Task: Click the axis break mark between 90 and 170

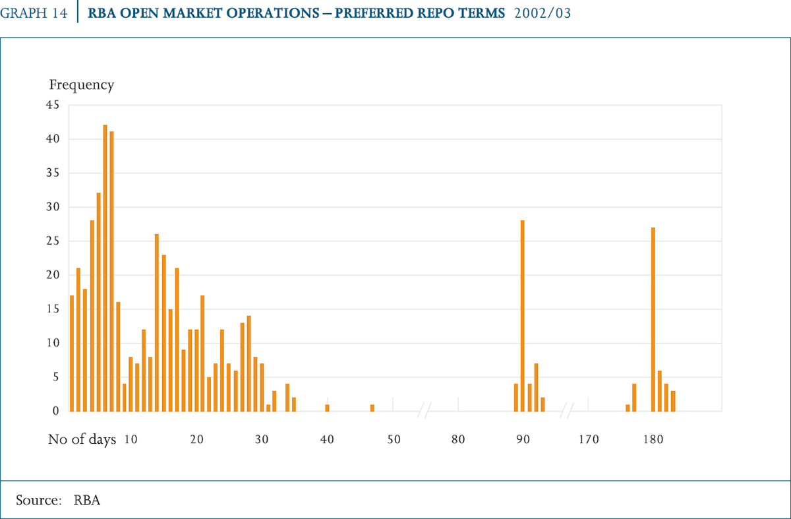Action: (x=567, y=413)
